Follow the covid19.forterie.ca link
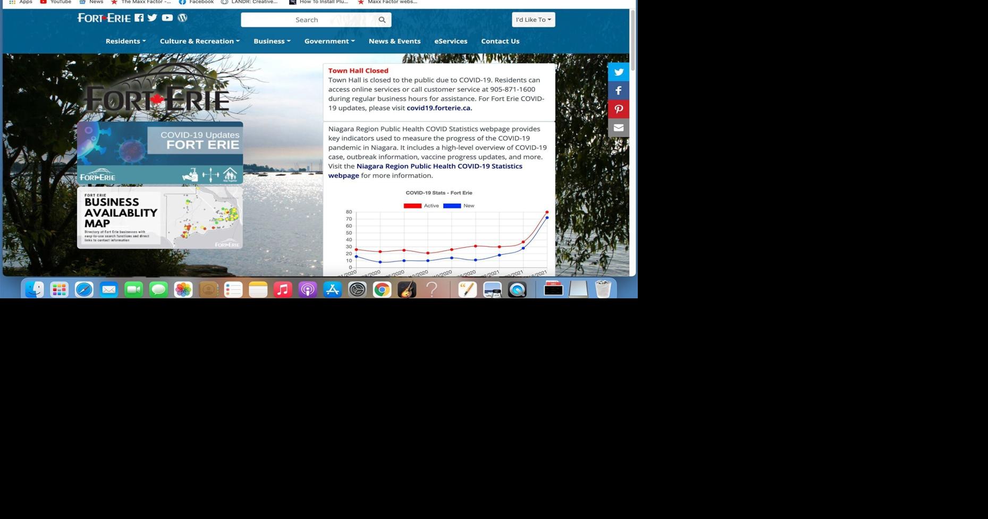 click(x=439, y=108)
